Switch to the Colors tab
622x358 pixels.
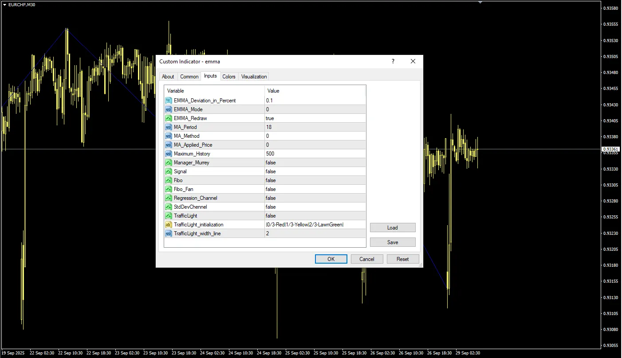(229, 77)
